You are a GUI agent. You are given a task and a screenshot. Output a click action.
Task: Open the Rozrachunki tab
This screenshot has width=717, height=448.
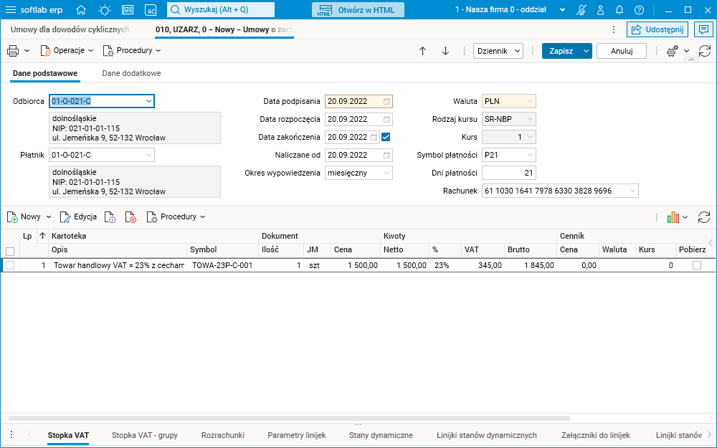click(x=223, y=435)
